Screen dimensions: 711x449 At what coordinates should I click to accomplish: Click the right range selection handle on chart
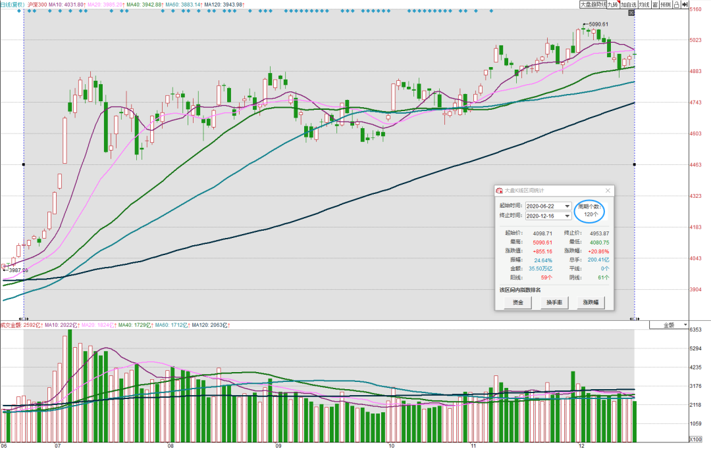click(635, 164)
